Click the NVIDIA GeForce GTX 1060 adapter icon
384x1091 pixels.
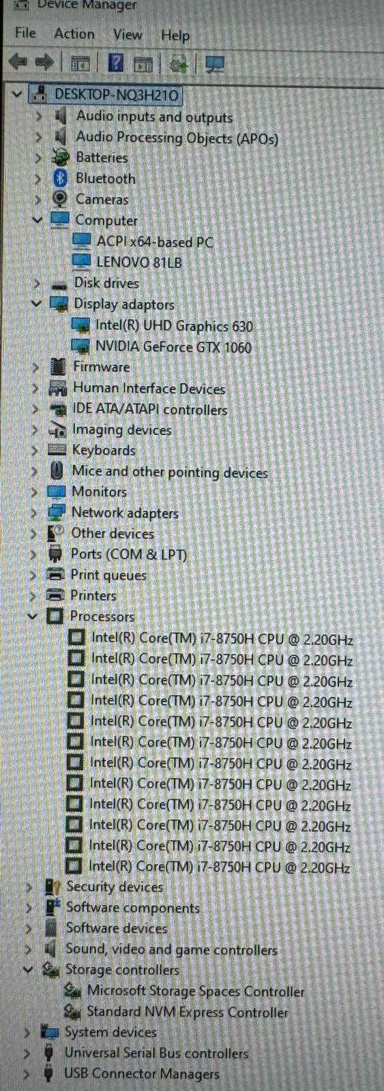80,346
